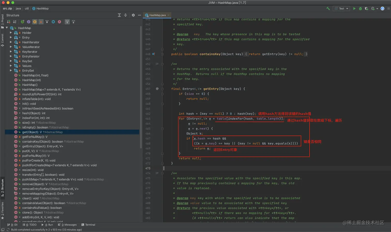The height and width of the screenshot is (232, 391).
Task: Click HashMap class in the breadcrumb bar
Action: [x=40, y=9]
